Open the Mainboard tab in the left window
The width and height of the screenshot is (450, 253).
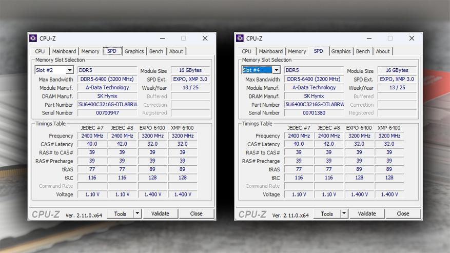point(64,51)
